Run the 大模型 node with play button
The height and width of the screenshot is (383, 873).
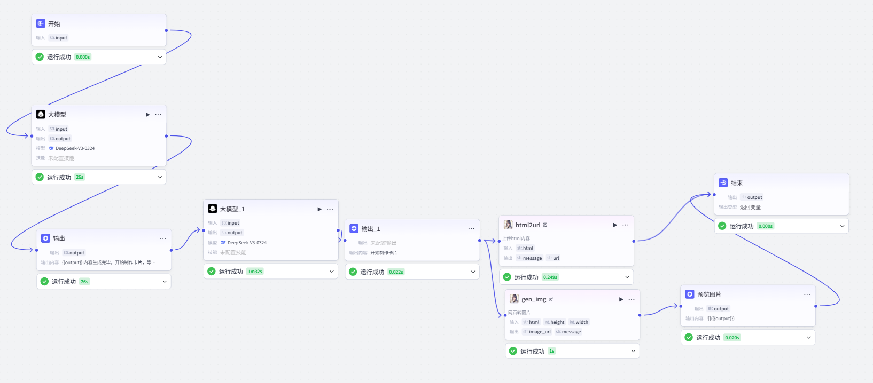point(147,115)
